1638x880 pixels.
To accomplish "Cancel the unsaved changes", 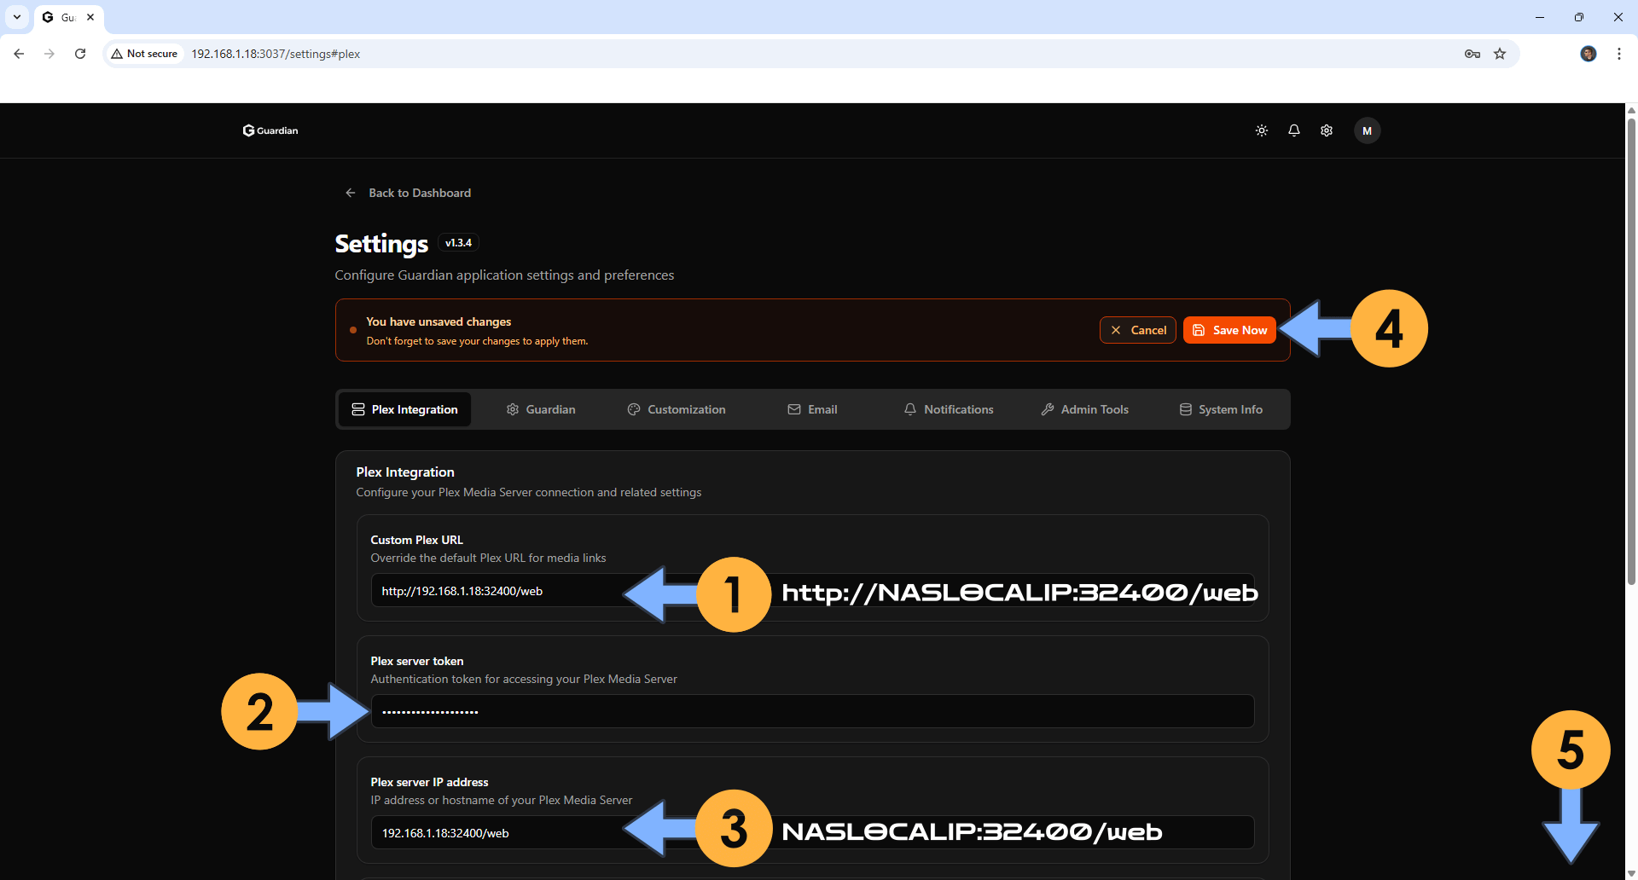I will (1137, 330).
